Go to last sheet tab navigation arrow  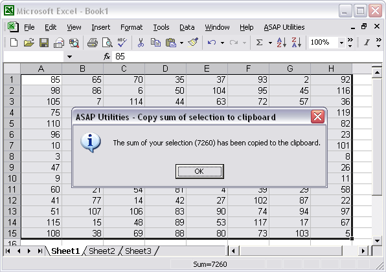point(40,251)
